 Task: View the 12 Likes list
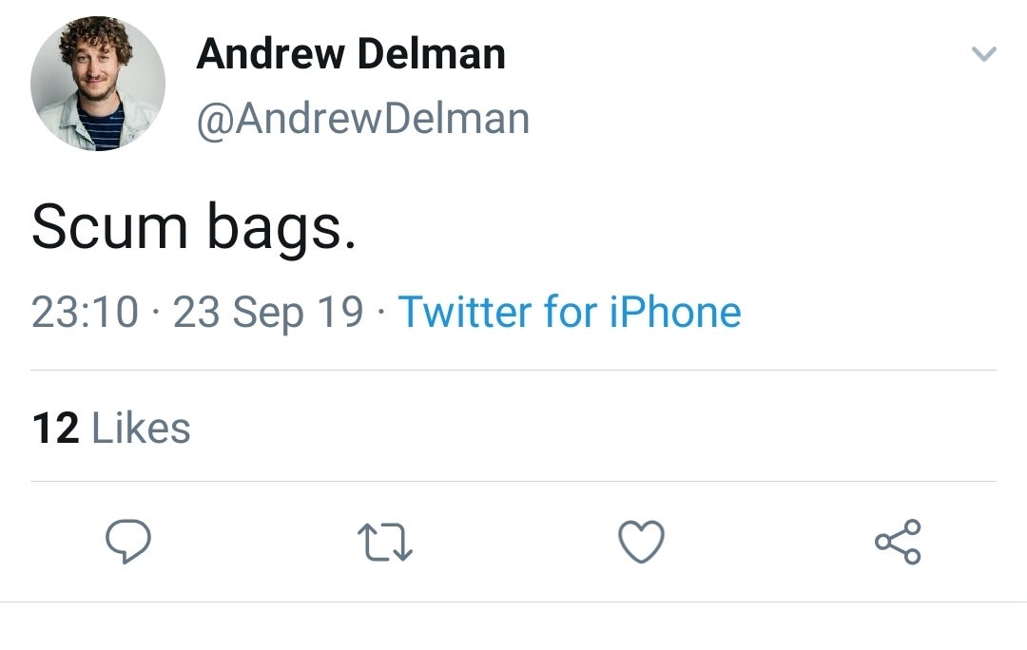click(111, 428)
